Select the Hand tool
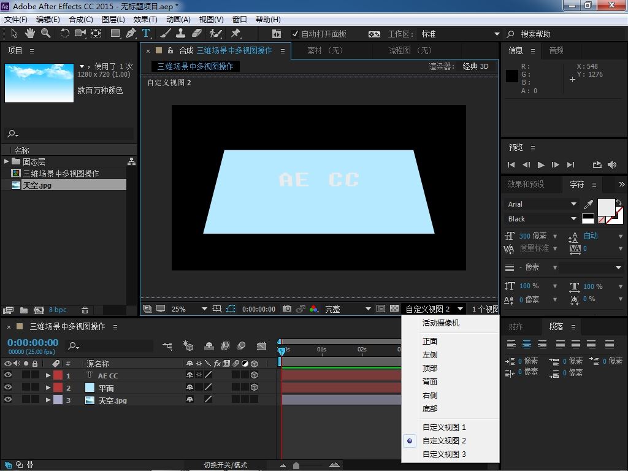The height and width of the screenshot is (471, 628). (x=29, y=34)
